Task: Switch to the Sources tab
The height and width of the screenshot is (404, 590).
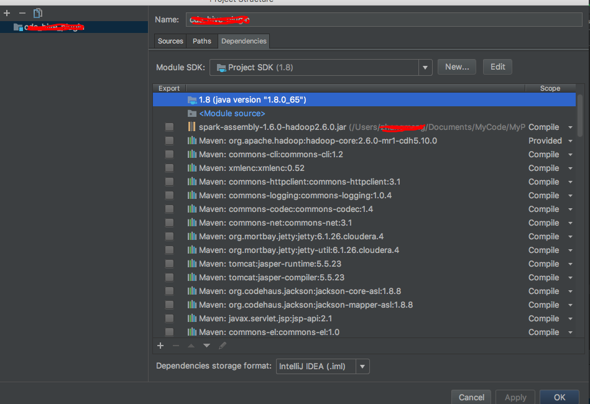Action: click(x=170, y=41)
